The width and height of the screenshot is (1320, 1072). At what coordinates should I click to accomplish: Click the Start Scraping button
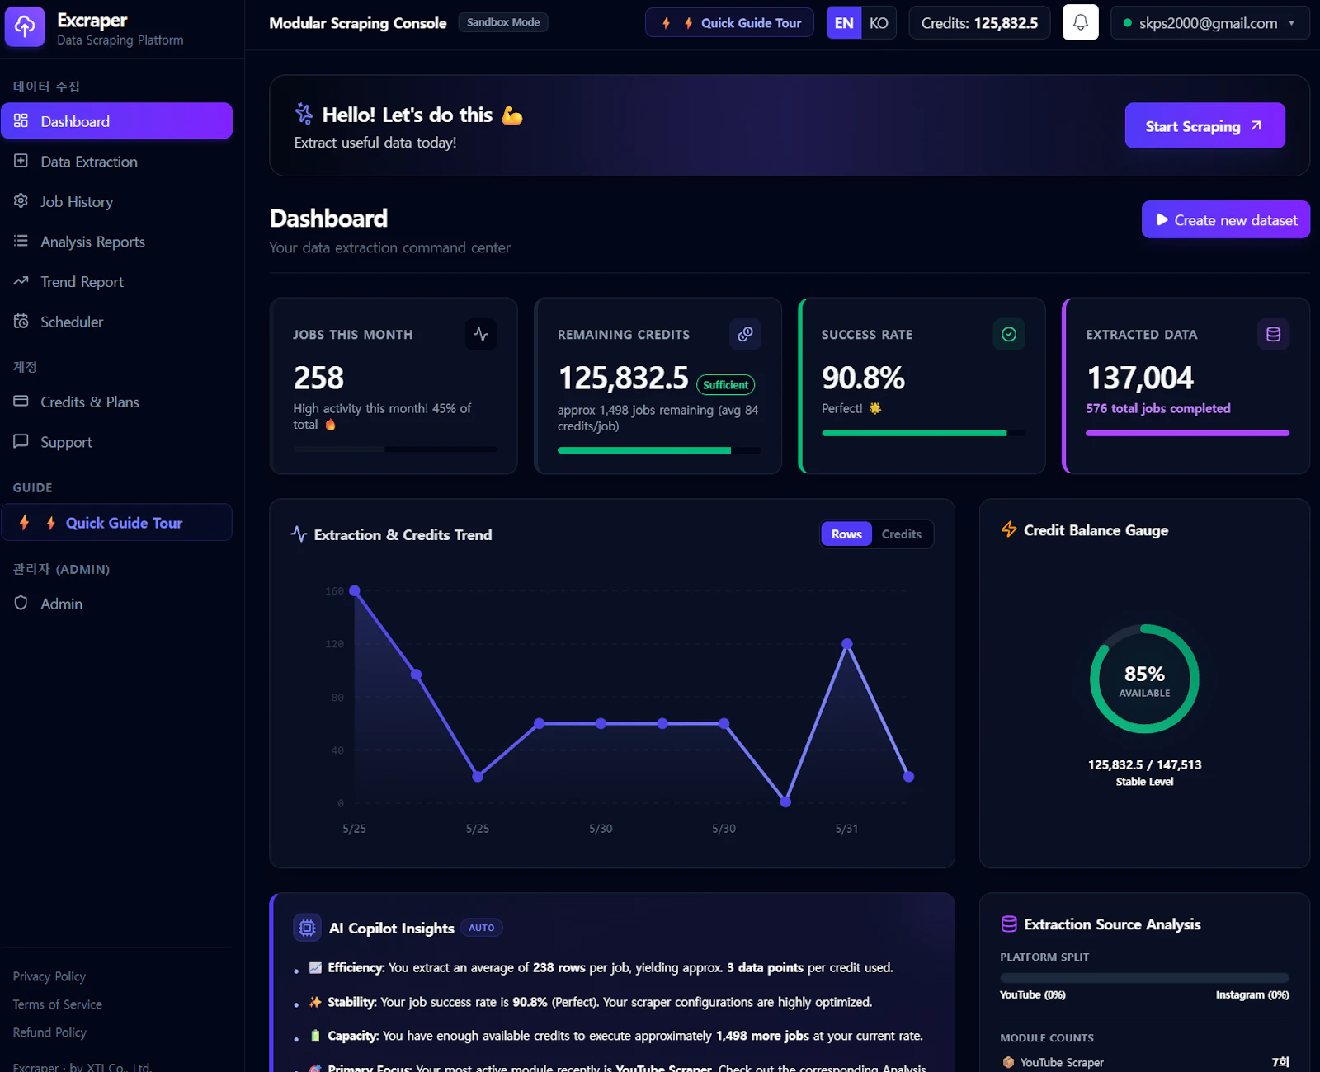pyautogui.click(x=1204, y=125)
